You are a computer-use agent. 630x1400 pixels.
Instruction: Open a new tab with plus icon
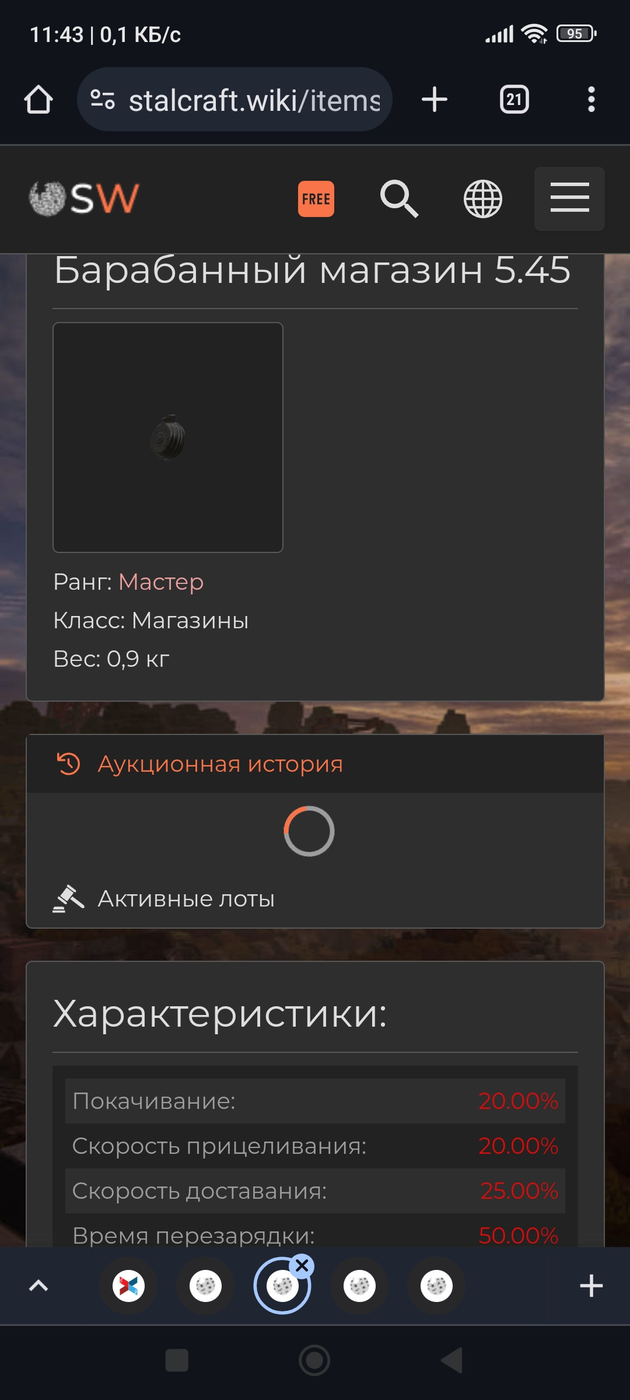pos(435,99)
